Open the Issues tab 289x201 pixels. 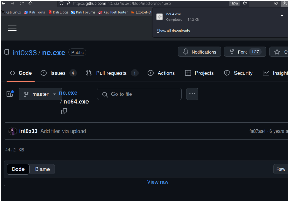tap(58, 73)
